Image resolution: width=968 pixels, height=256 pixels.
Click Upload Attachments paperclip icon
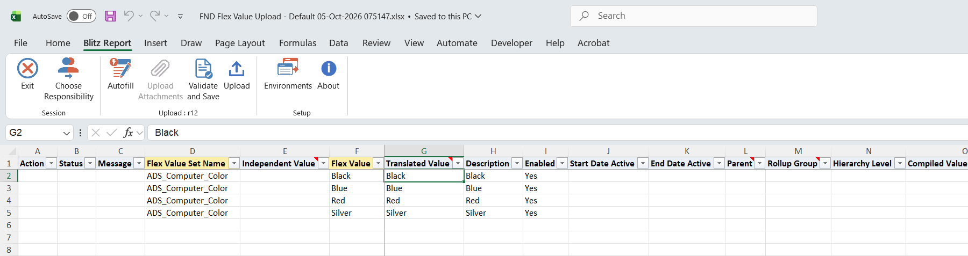click(x=160, y=69)
